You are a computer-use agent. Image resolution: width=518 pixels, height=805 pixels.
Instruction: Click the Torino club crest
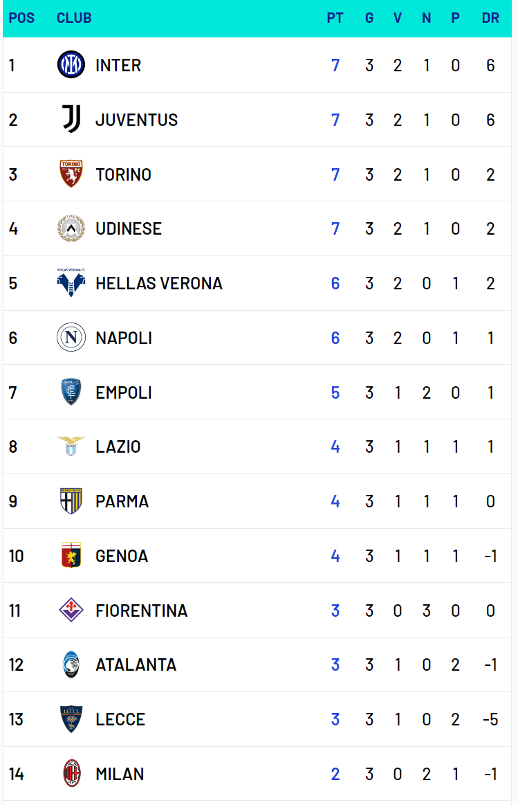click(x=71, y=174)
